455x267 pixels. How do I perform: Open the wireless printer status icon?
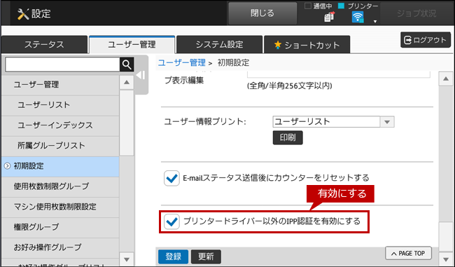(358, 17)
